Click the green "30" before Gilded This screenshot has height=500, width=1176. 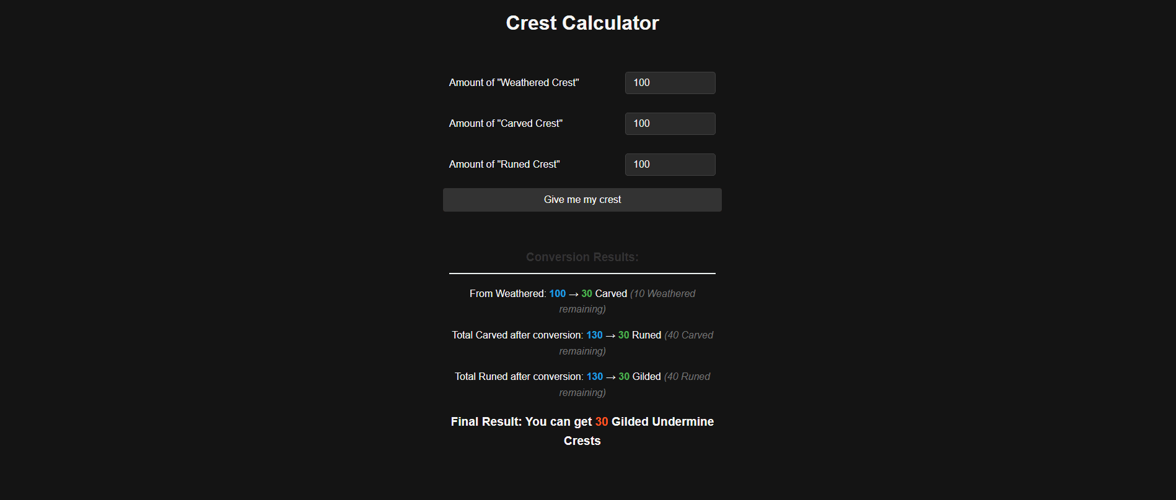click(624, 377)
